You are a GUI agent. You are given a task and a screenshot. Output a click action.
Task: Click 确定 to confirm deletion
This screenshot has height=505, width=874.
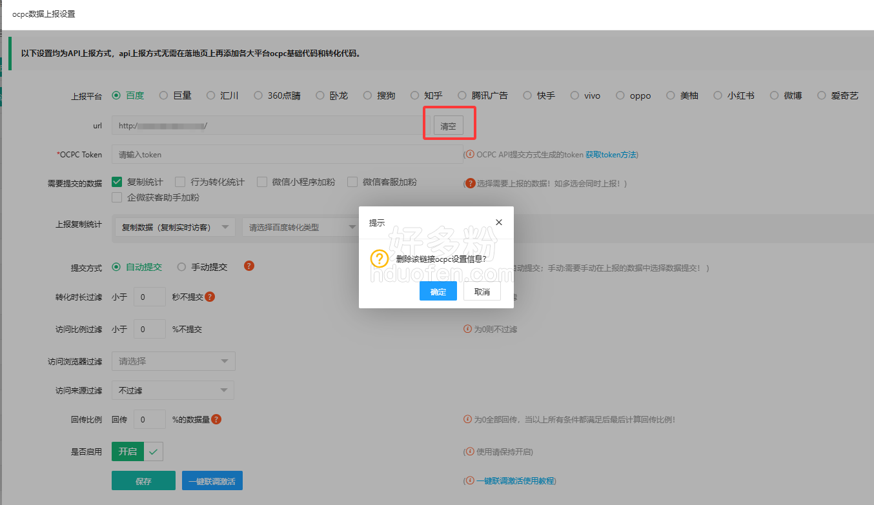click(x=438, y=292)
